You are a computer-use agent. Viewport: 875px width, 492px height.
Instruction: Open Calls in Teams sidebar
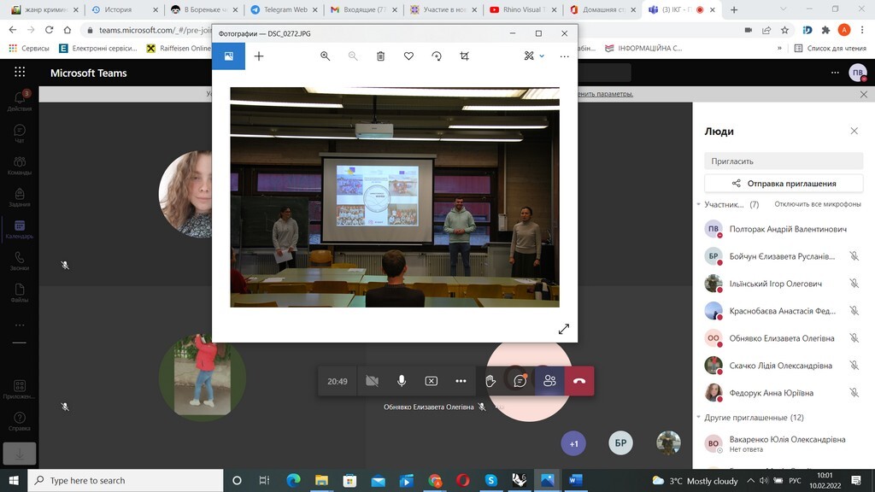(20, 261)
